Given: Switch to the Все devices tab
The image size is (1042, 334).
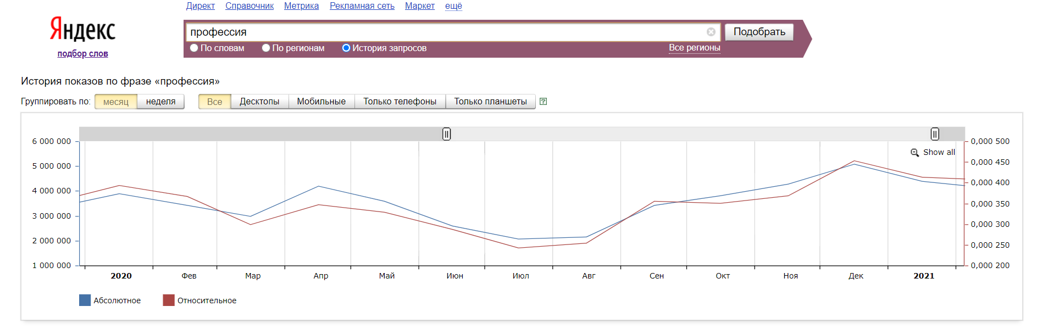Looking at the screenshot, I should [215, 102].
